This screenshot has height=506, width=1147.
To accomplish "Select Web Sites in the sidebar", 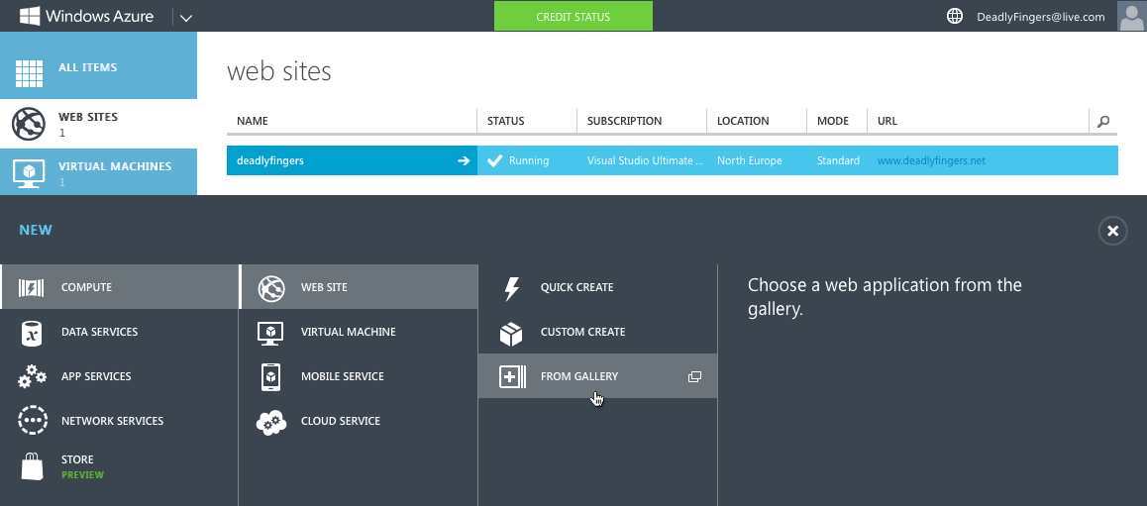I will click(x=98, y=124).
